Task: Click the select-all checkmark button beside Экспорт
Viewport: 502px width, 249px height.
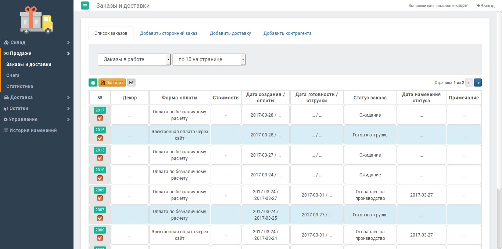Action: click(131, 83)
